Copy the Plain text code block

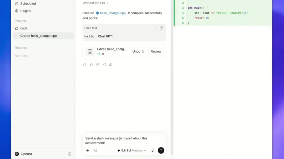(x=161, y=28)
